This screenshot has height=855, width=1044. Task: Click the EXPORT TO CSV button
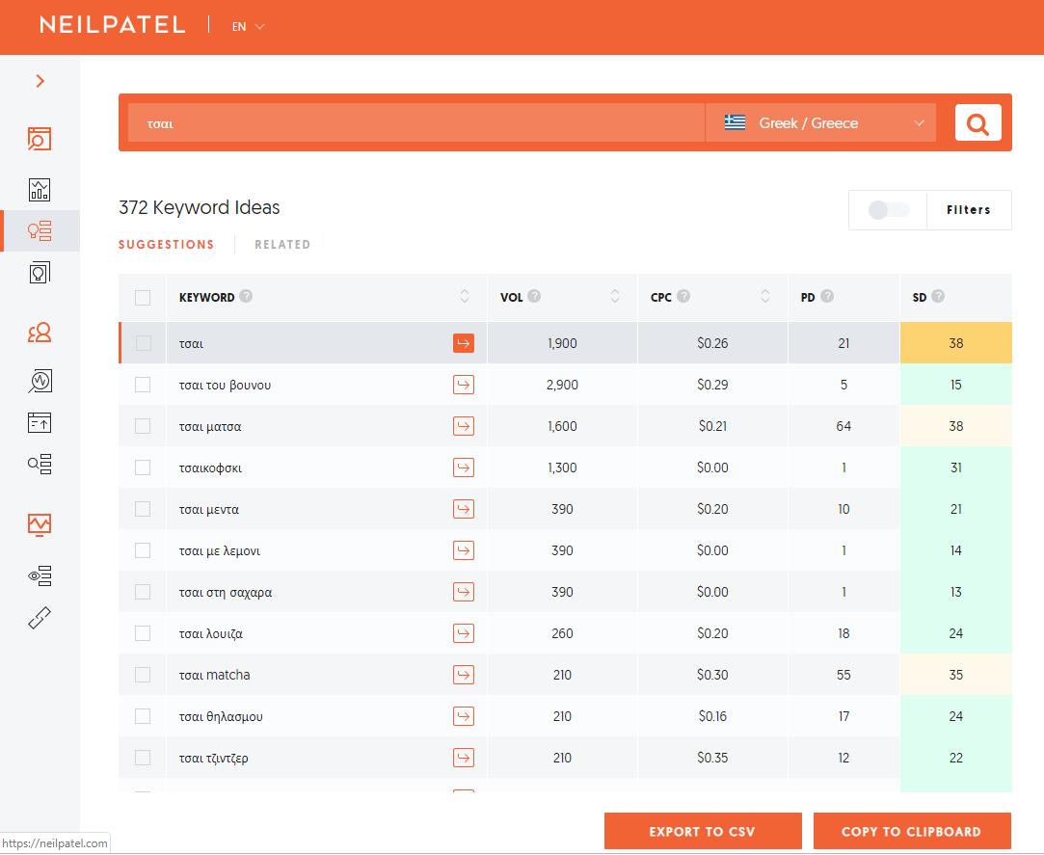[703, 831]
